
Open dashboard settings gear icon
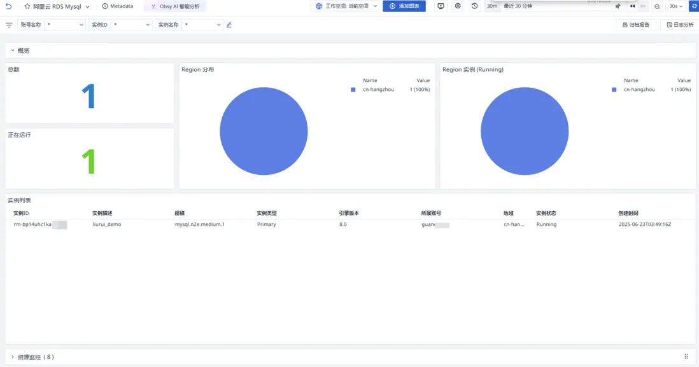tap(458, 6)
